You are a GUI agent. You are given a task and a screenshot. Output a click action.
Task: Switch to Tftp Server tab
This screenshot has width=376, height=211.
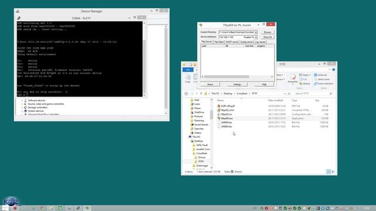coord(206,42)
